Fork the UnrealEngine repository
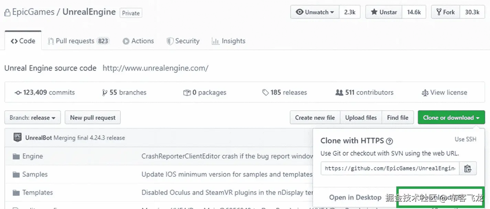 [446, 12]
